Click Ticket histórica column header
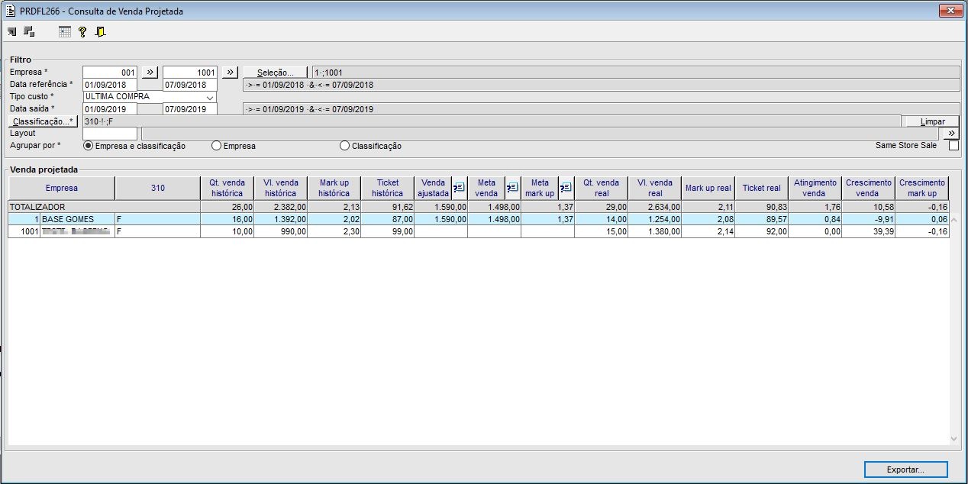Screen dimensions: 968x484 click(388, 188)
